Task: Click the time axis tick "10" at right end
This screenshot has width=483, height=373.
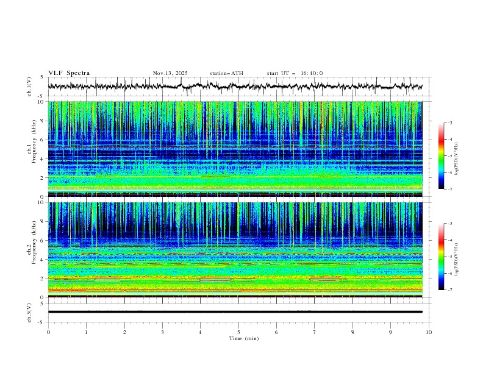Action: [429, 332]
